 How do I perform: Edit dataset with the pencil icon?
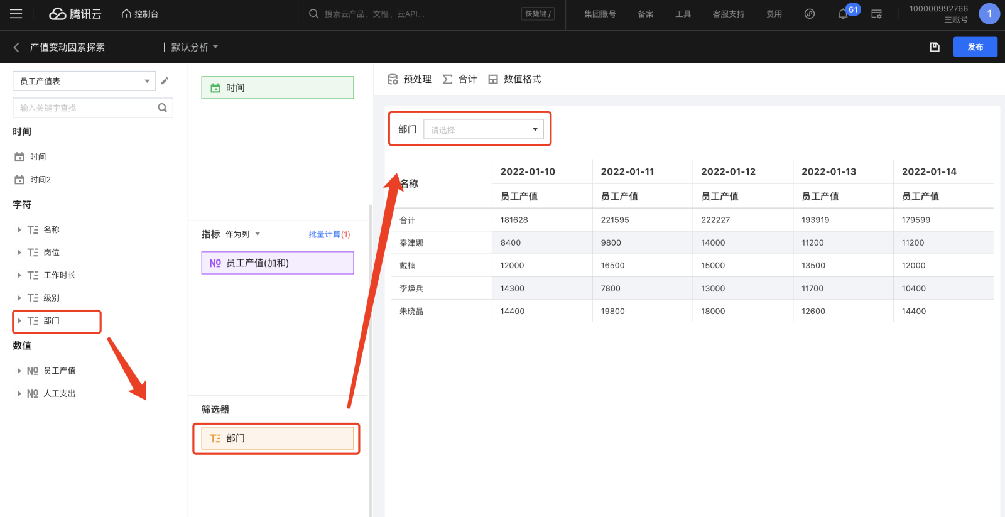pos(165,80)
